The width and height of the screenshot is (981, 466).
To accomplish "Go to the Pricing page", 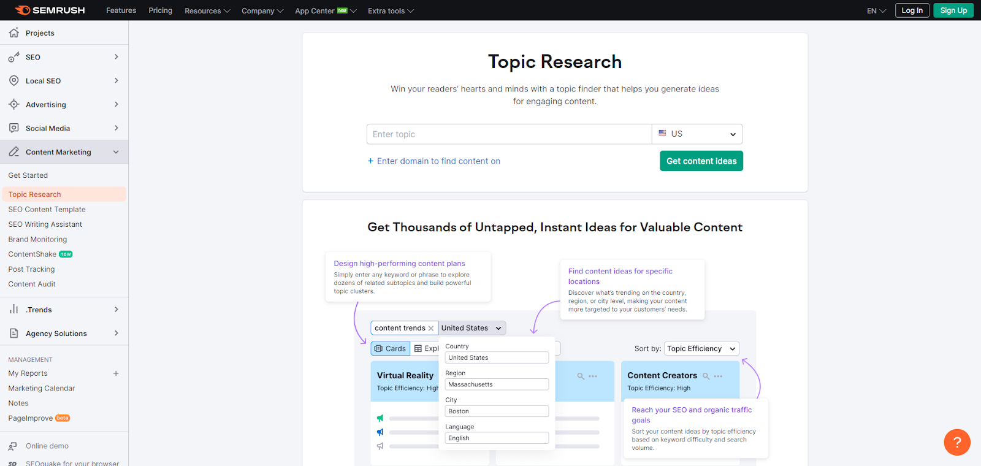I will coord(161,10).
